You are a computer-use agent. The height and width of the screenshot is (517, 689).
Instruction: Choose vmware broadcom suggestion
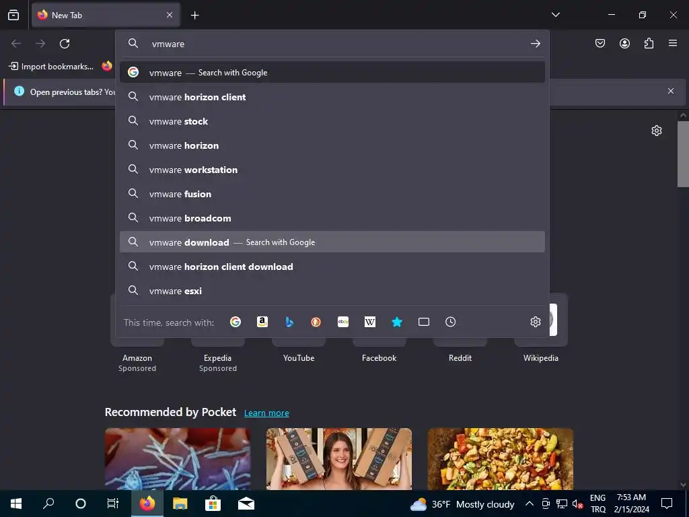[x=332, y=217]
